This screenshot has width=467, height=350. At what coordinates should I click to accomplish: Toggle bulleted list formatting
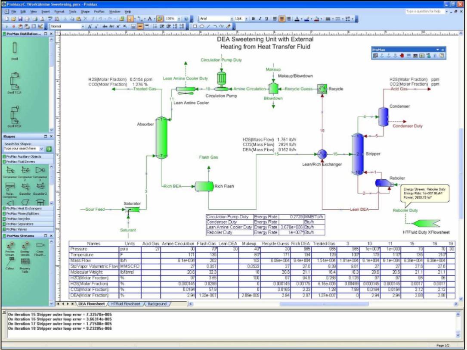(155, 26)
